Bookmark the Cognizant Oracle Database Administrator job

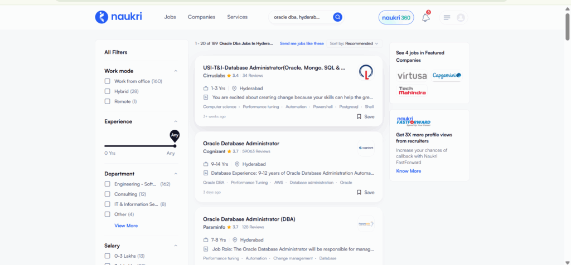click(365, 192)
